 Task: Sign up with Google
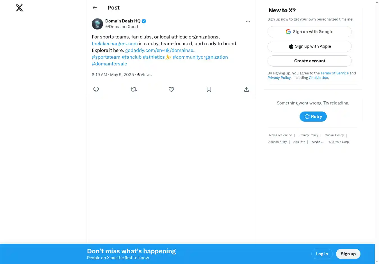309,32
